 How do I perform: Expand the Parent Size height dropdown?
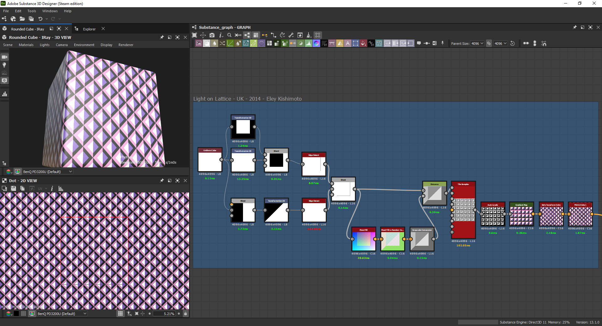pos(500,44)
